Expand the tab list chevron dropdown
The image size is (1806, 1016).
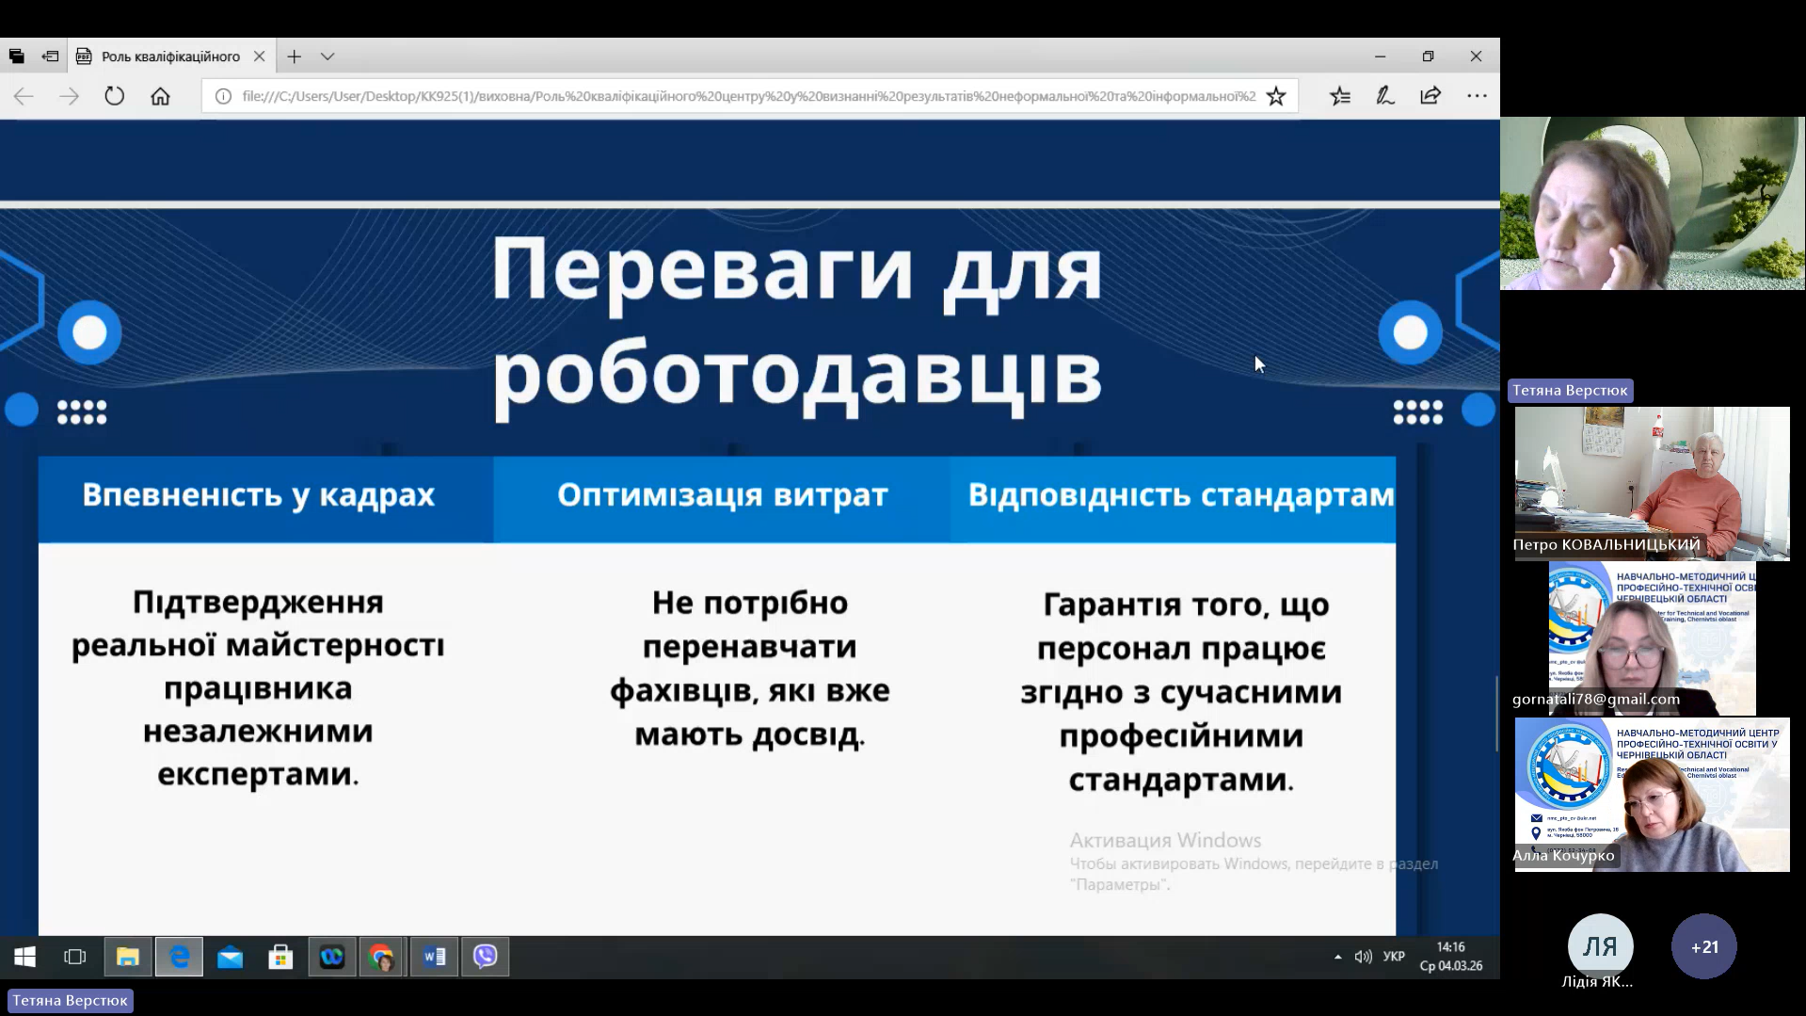(x=328, y=56)
